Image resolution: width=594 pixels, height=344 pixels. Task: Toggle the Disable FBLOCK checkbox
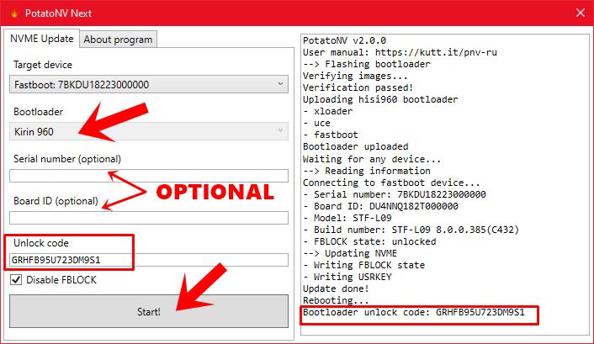pos(15,280)
